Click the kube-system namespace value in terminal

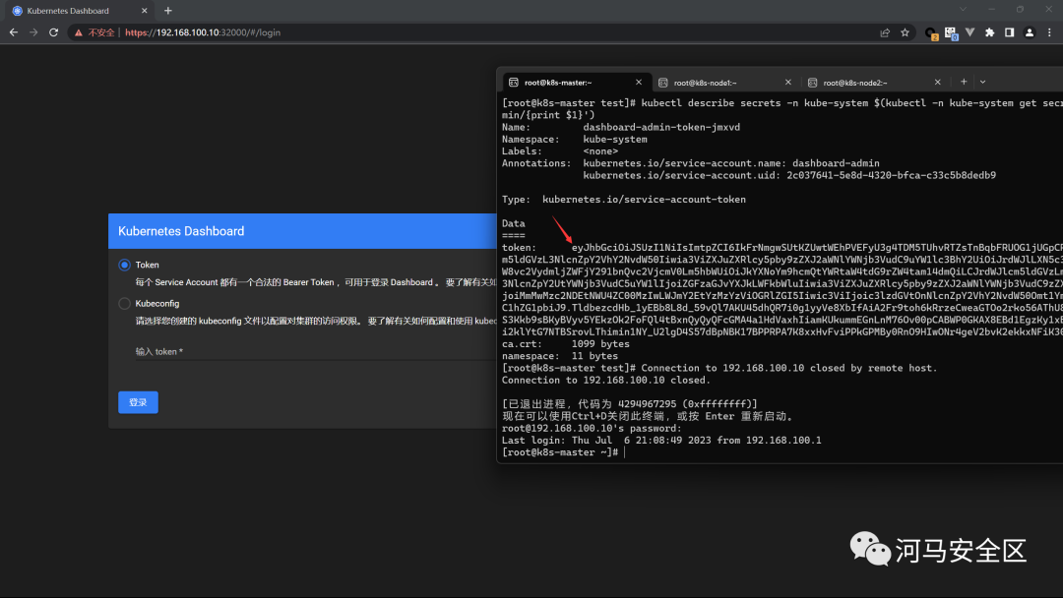click(615, 140)
